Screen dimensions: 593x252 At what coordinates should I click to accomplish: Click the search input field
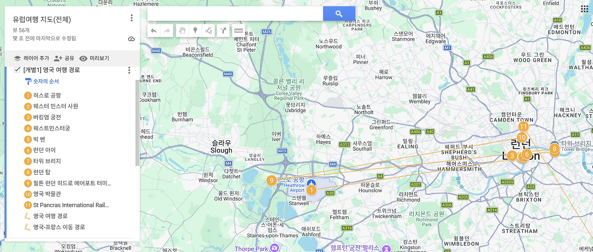click(235, 13)
